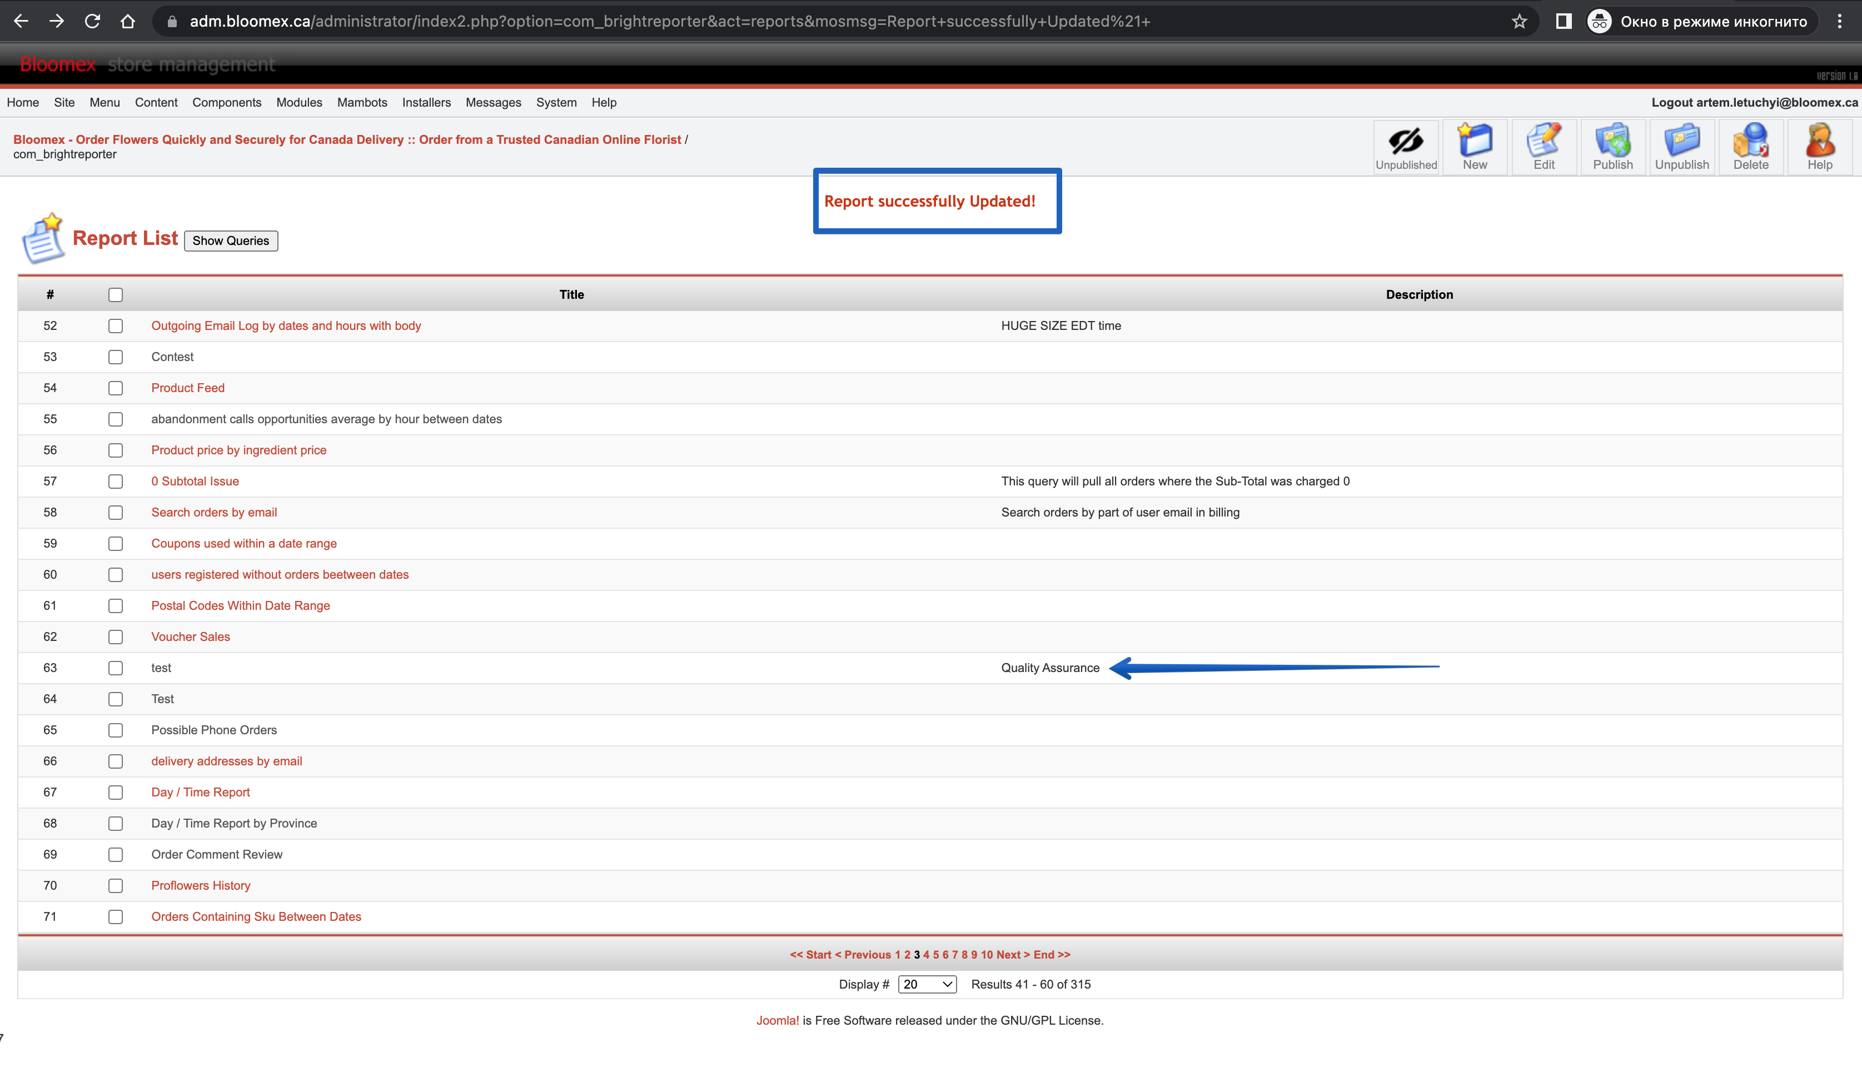1862x1083 pixels.
Task: Tick checkbox for Proflowers History
Action: tap(115, 885)
